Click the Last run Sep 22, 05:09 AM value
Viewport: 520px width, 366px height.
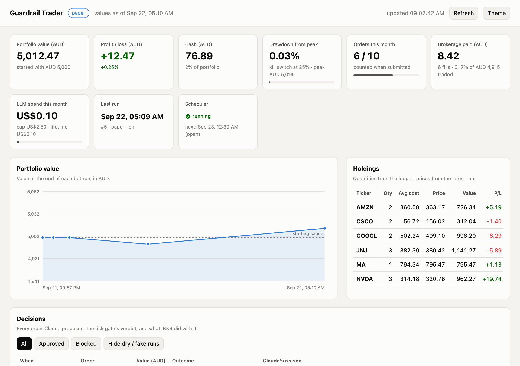[x=132, y=117]
